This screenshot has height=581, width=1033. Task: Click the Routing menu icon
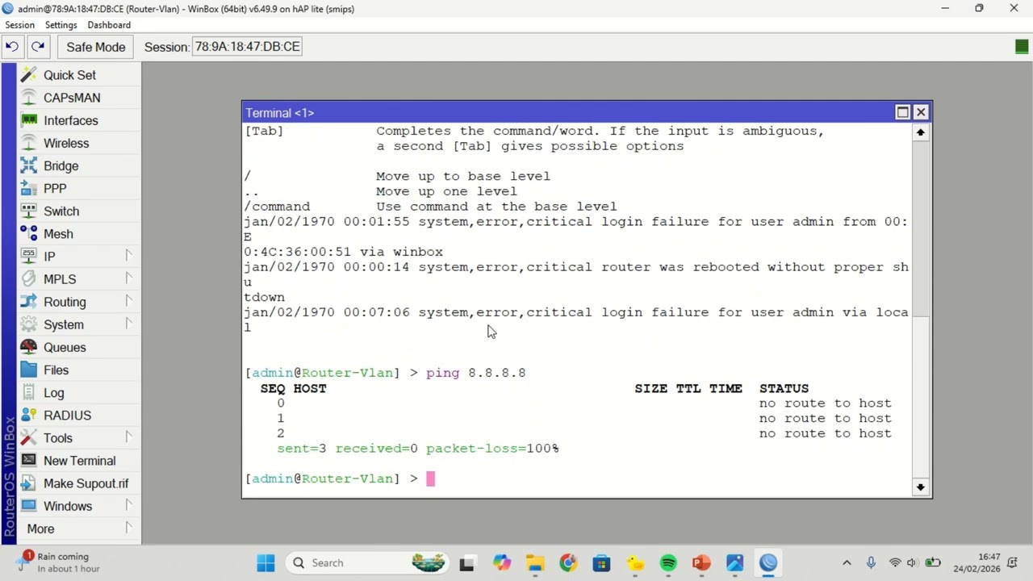(29, 301)
